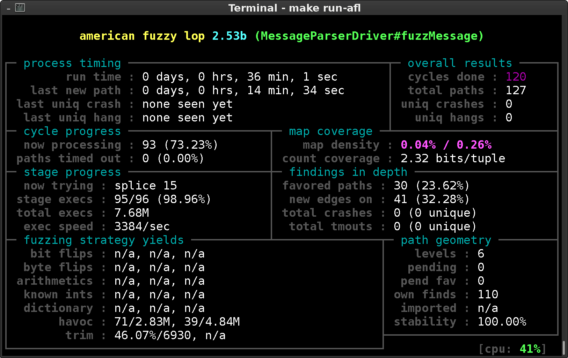Image resolution: width=568 pixels, height=358 pixels.
Task: Click total execs value '7.68M'
Action: pos(132,213)
